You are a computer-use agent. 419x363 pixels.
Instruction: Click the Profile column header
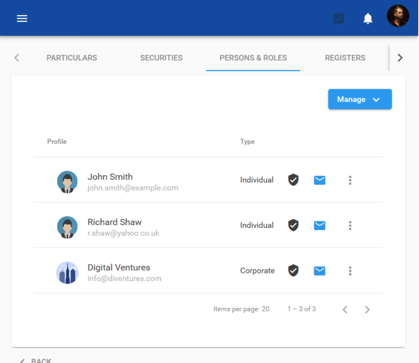click(57, 142)
